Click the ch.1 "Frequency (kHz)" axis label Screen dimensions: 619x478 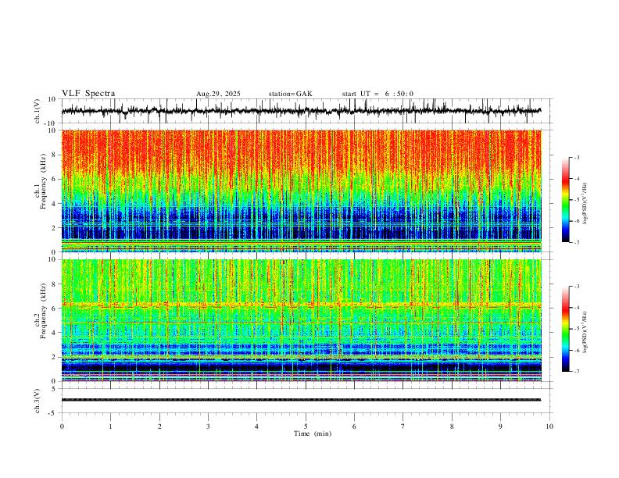43,181
